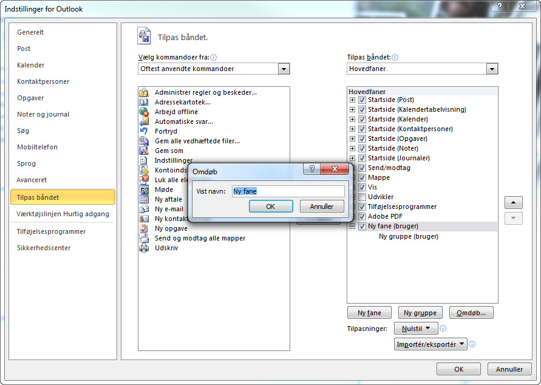Click the Vist navn text field
Viewport: 541px width, 385px height.
pyautogui.click(x=288, y=191)
